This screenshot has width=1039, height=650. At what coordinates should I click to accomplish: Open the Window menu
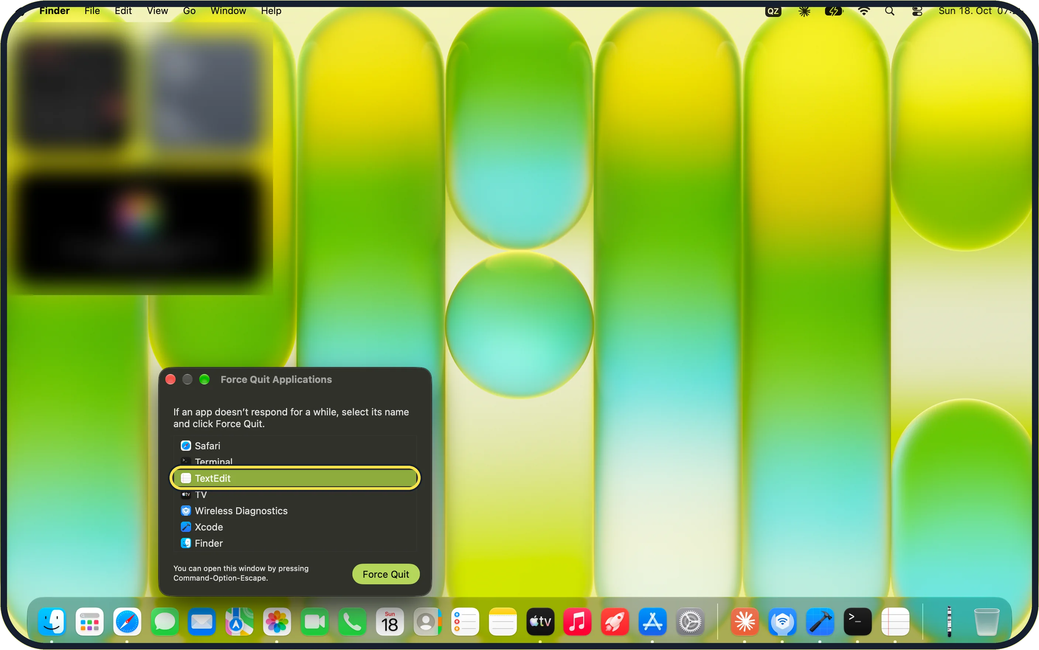[228, 11]
